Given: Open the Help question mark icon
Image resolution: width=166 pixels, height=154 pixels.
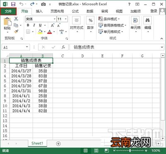Looking at the screenshot, I should [x=129, y=4].
